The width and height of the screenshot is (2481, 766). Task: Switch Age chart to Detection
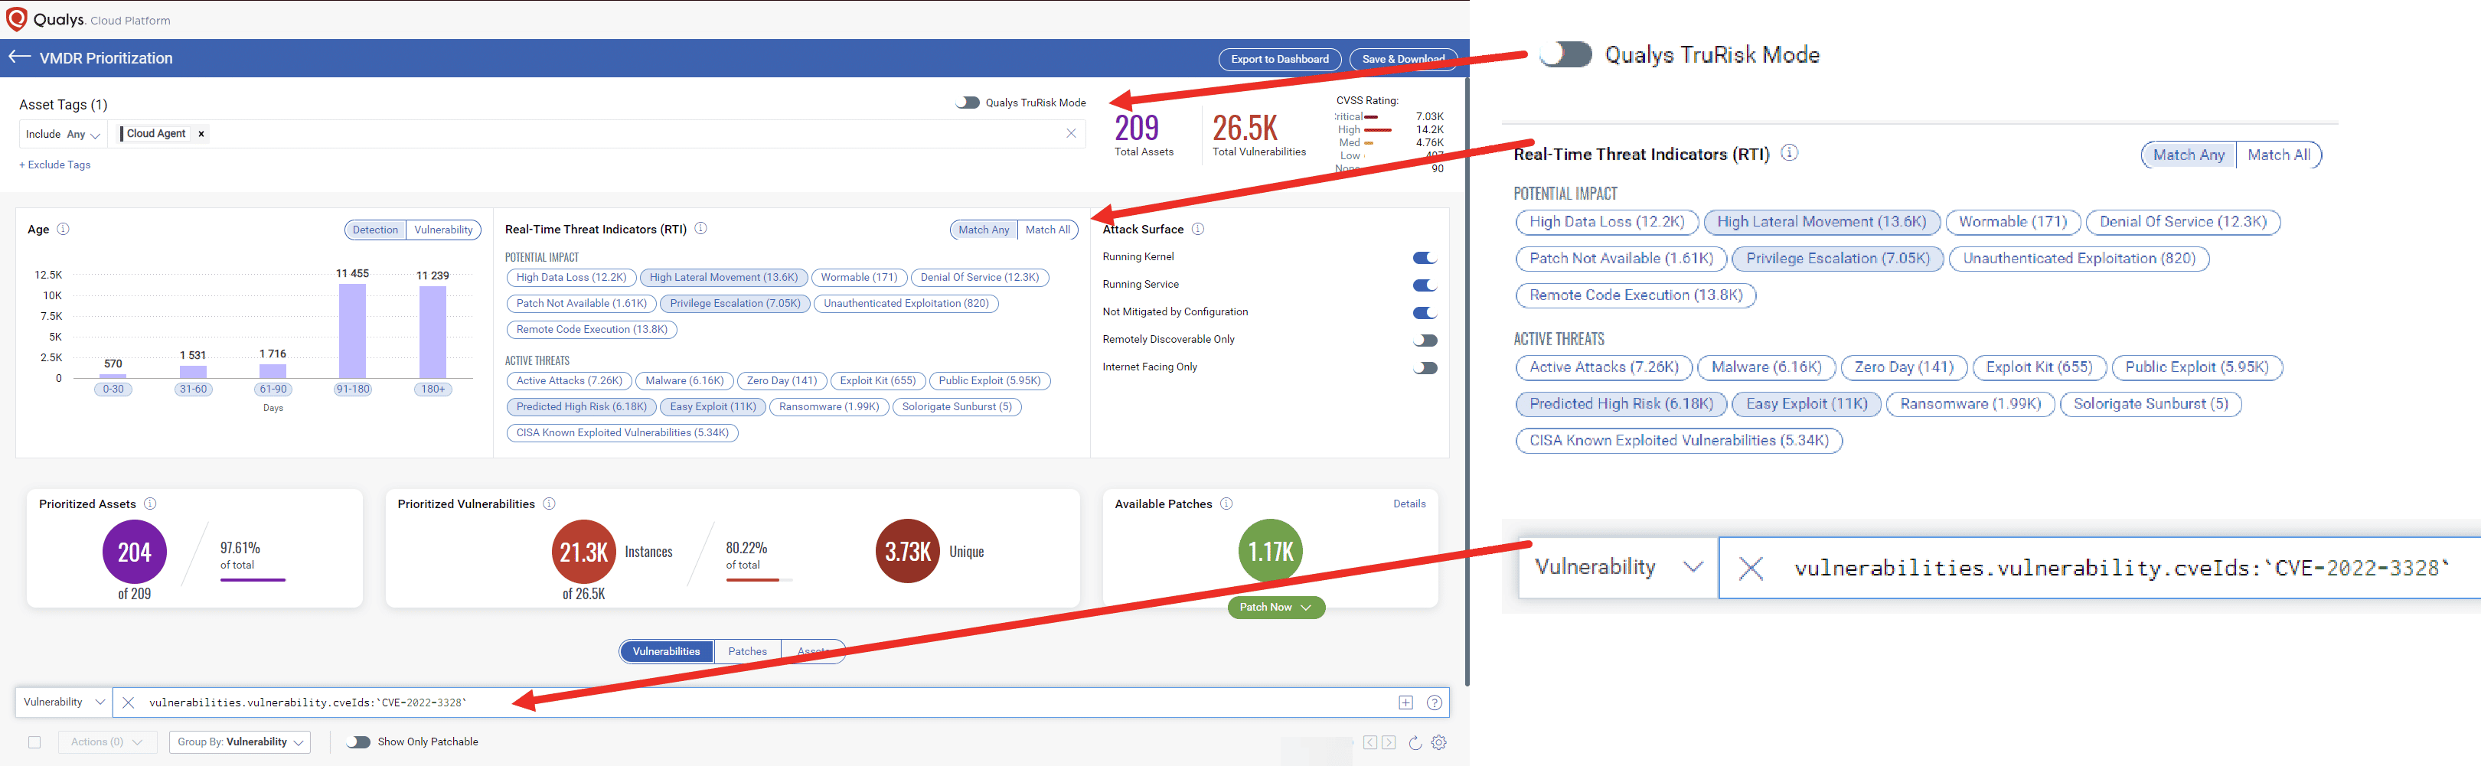374,230
